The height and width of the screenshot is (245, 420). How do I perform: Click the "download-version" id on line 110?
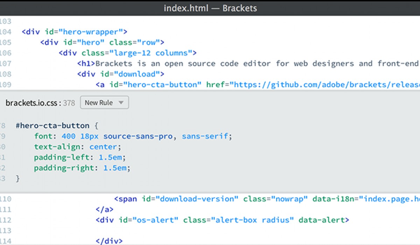coord(197,199)
